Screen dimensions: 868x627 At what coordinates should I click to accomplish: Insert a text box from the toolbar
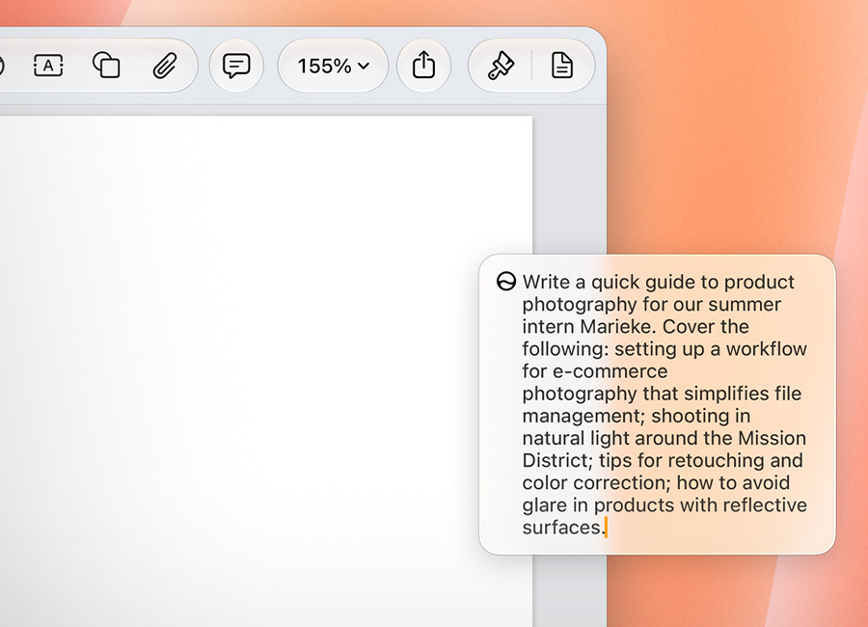tap(48, 66)
